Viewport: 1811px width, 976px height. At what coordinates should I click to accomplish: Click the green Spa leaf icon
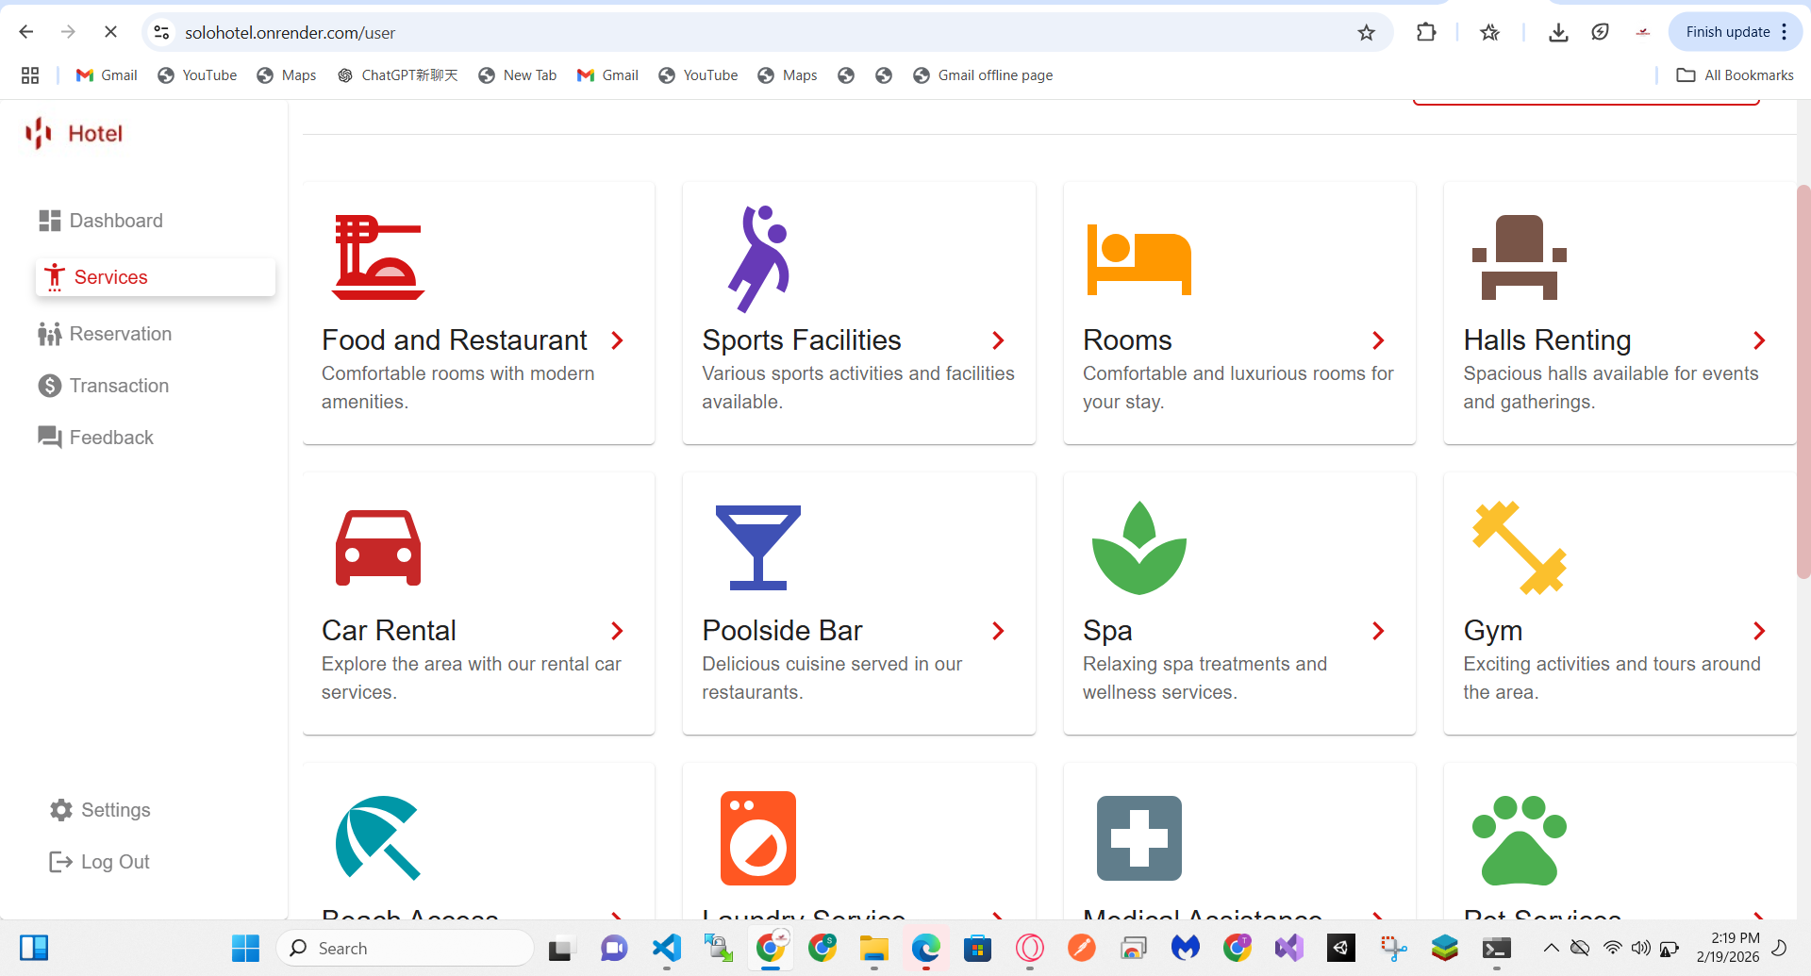(1138, 548)
